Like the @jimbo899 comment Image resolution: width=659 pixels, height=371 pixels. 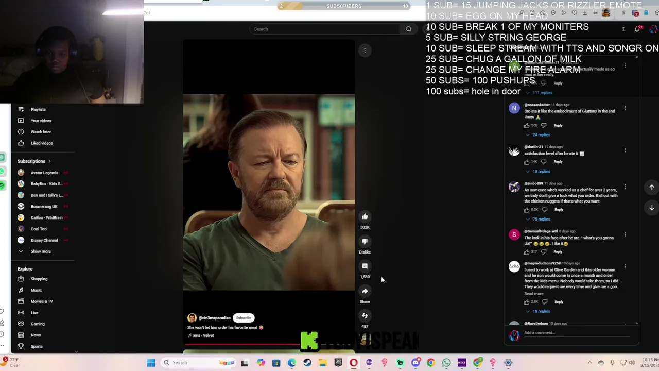[x=527, y=210]
